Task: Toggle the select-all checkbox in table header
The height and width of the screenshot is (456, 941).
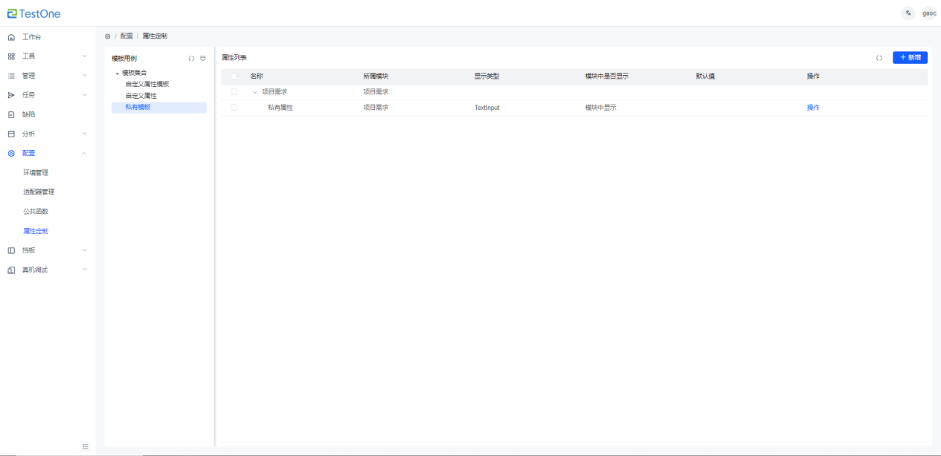Action: point(234,76)
